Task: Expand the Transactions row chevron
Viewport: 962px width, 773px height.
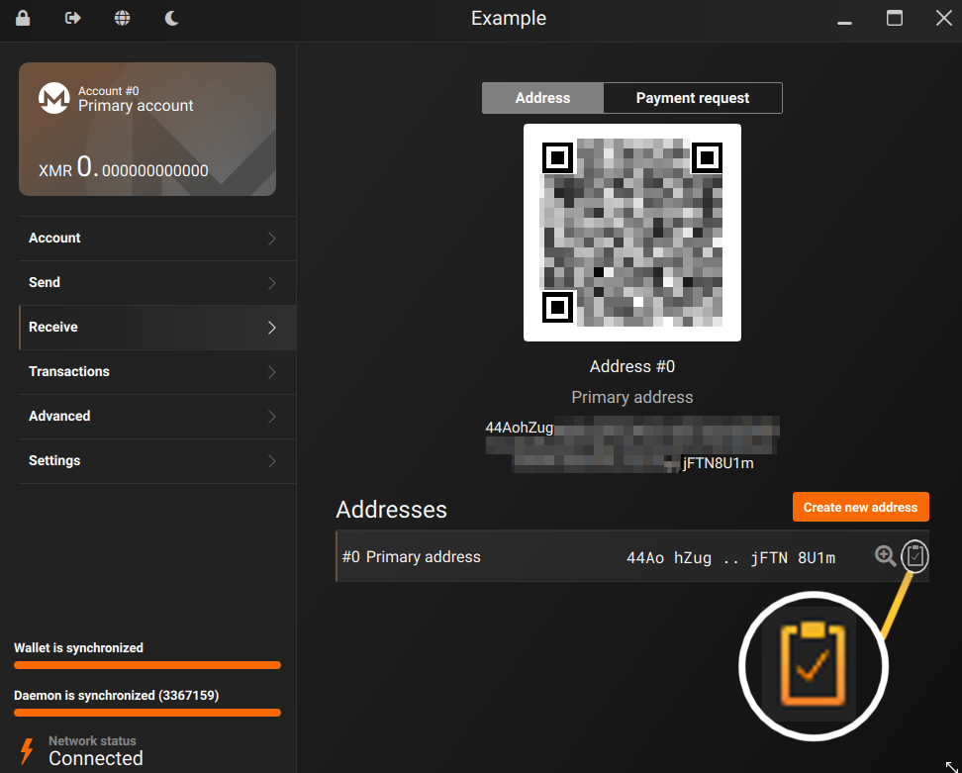Action: 272,372
